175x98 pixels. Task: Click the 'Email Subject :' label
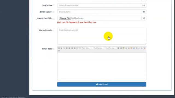[47, 12]
